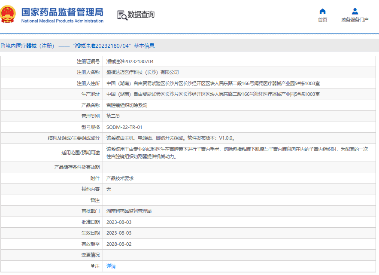Image resolution: width=379 pixels, height=275 pixels.
Task: Click the 数据查询 heading text
Action: coord(141,15)
